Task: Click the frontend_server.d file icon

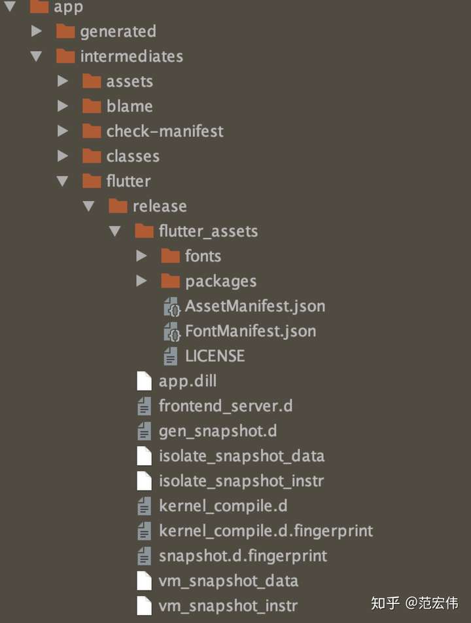Action: 144,406
